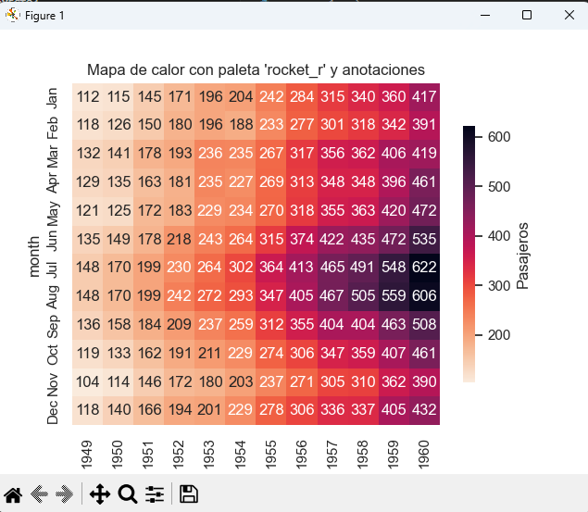Image resolution: width=588 pixels, height=512 pixels.
Task: Go back to previous view arrow
Action: (x=40, y=494)
